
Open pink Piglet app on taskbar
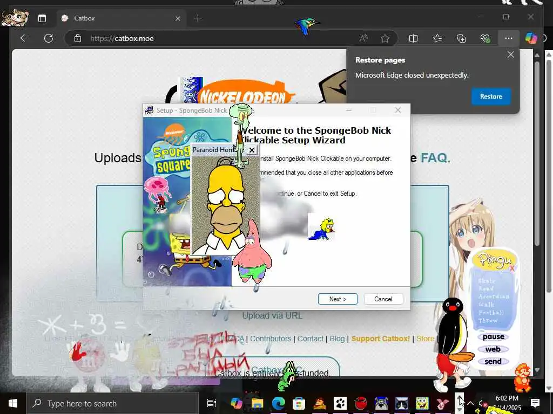coord(442,403)
